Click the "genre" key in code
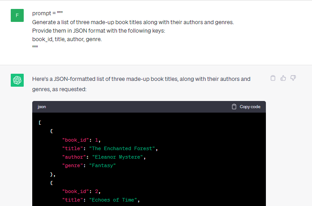The width and height of the screenshot is (312, 206). tap(73, 165)
